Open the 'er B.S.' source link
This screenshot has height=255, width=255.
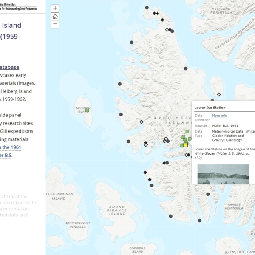6,156
